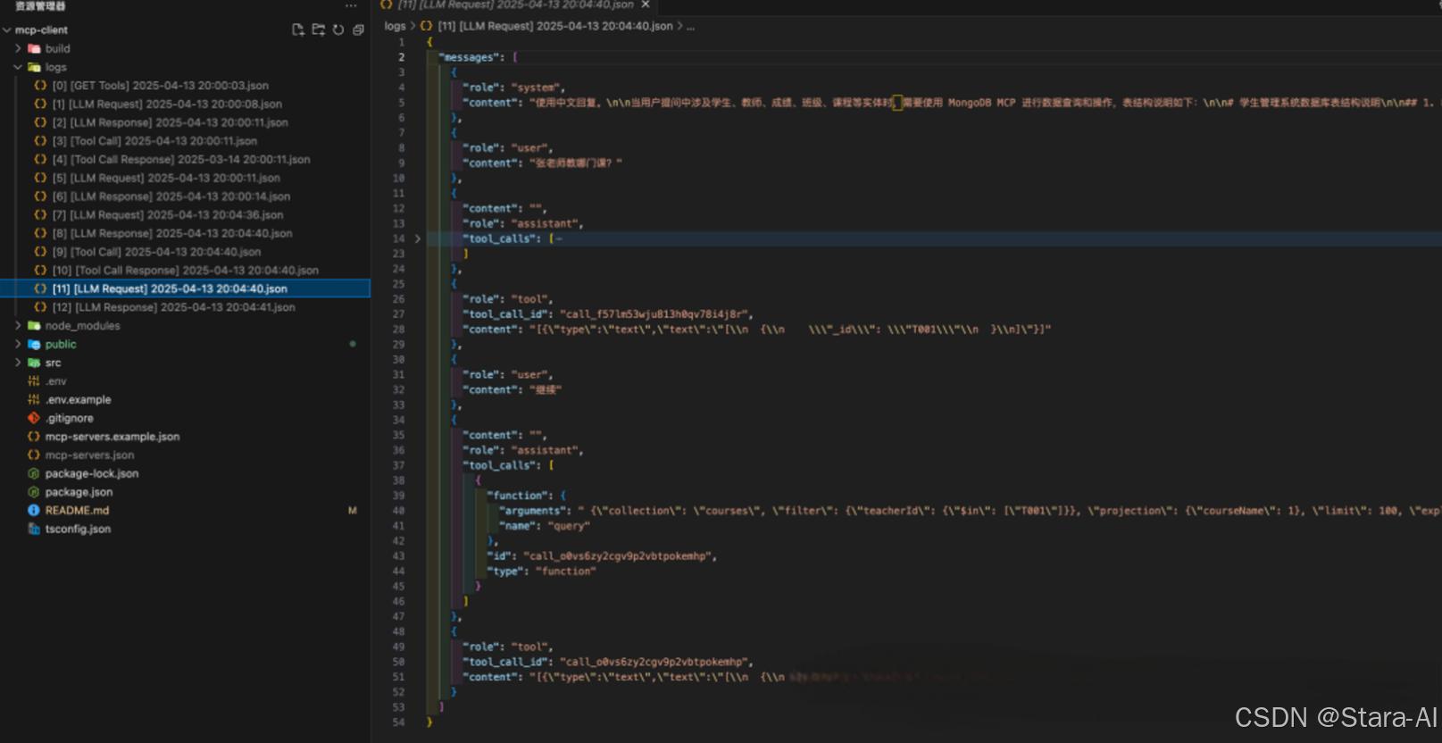Open [4] [Tool Call Response] 2025-03-14 file
This screenshot has width=1442, height=743.
(181, 160)
